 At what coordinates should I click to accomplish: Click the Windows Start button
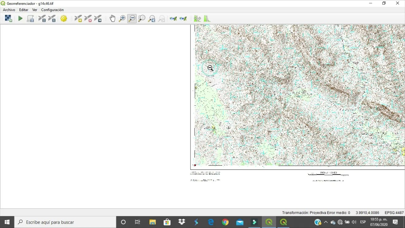7,222
